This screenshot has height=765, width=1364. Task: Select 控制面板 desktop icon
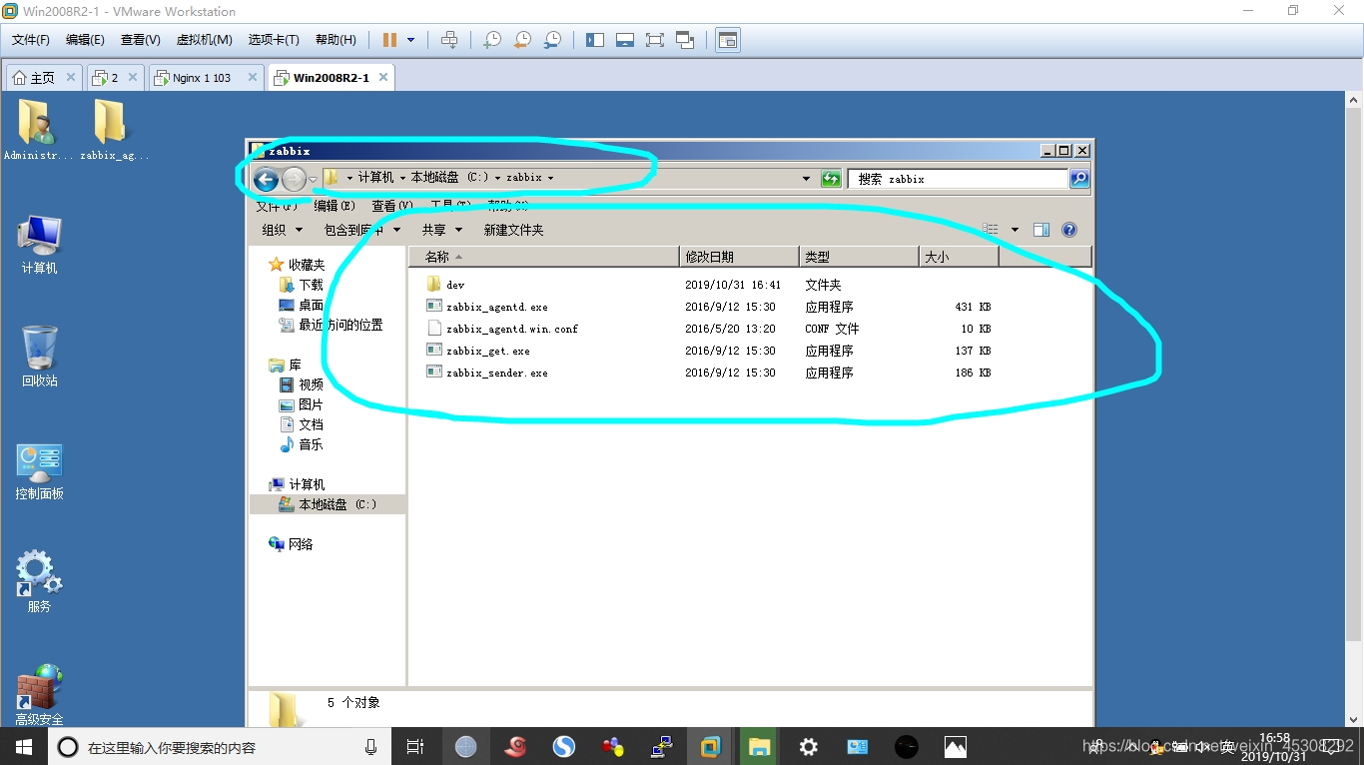[39, 470]
